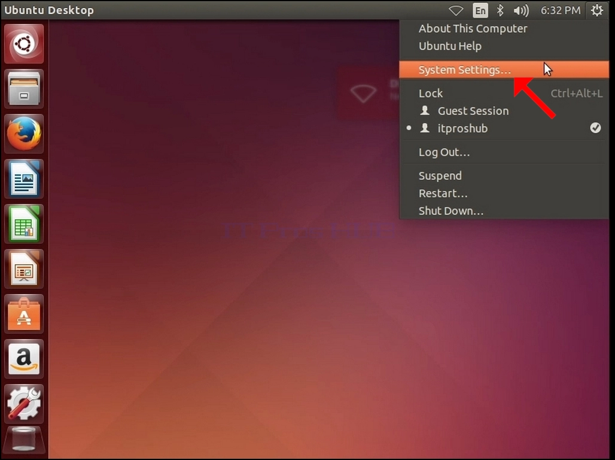Choose Log Out… from menu

pyautogui.click(x=504, y=152)
